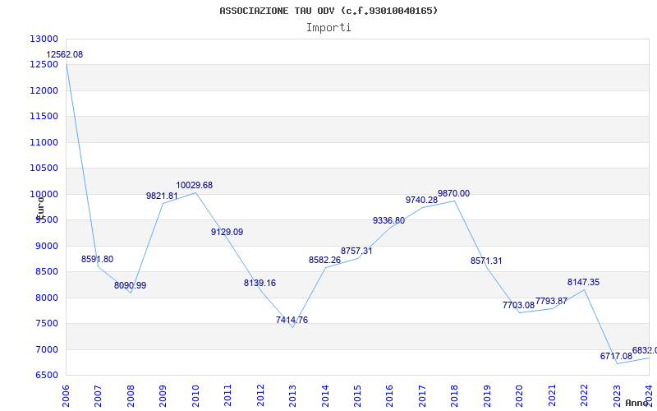Viewport: 657px width, 411px height.
Task: Select the data label 8757.31
Action: click(356, 251)
